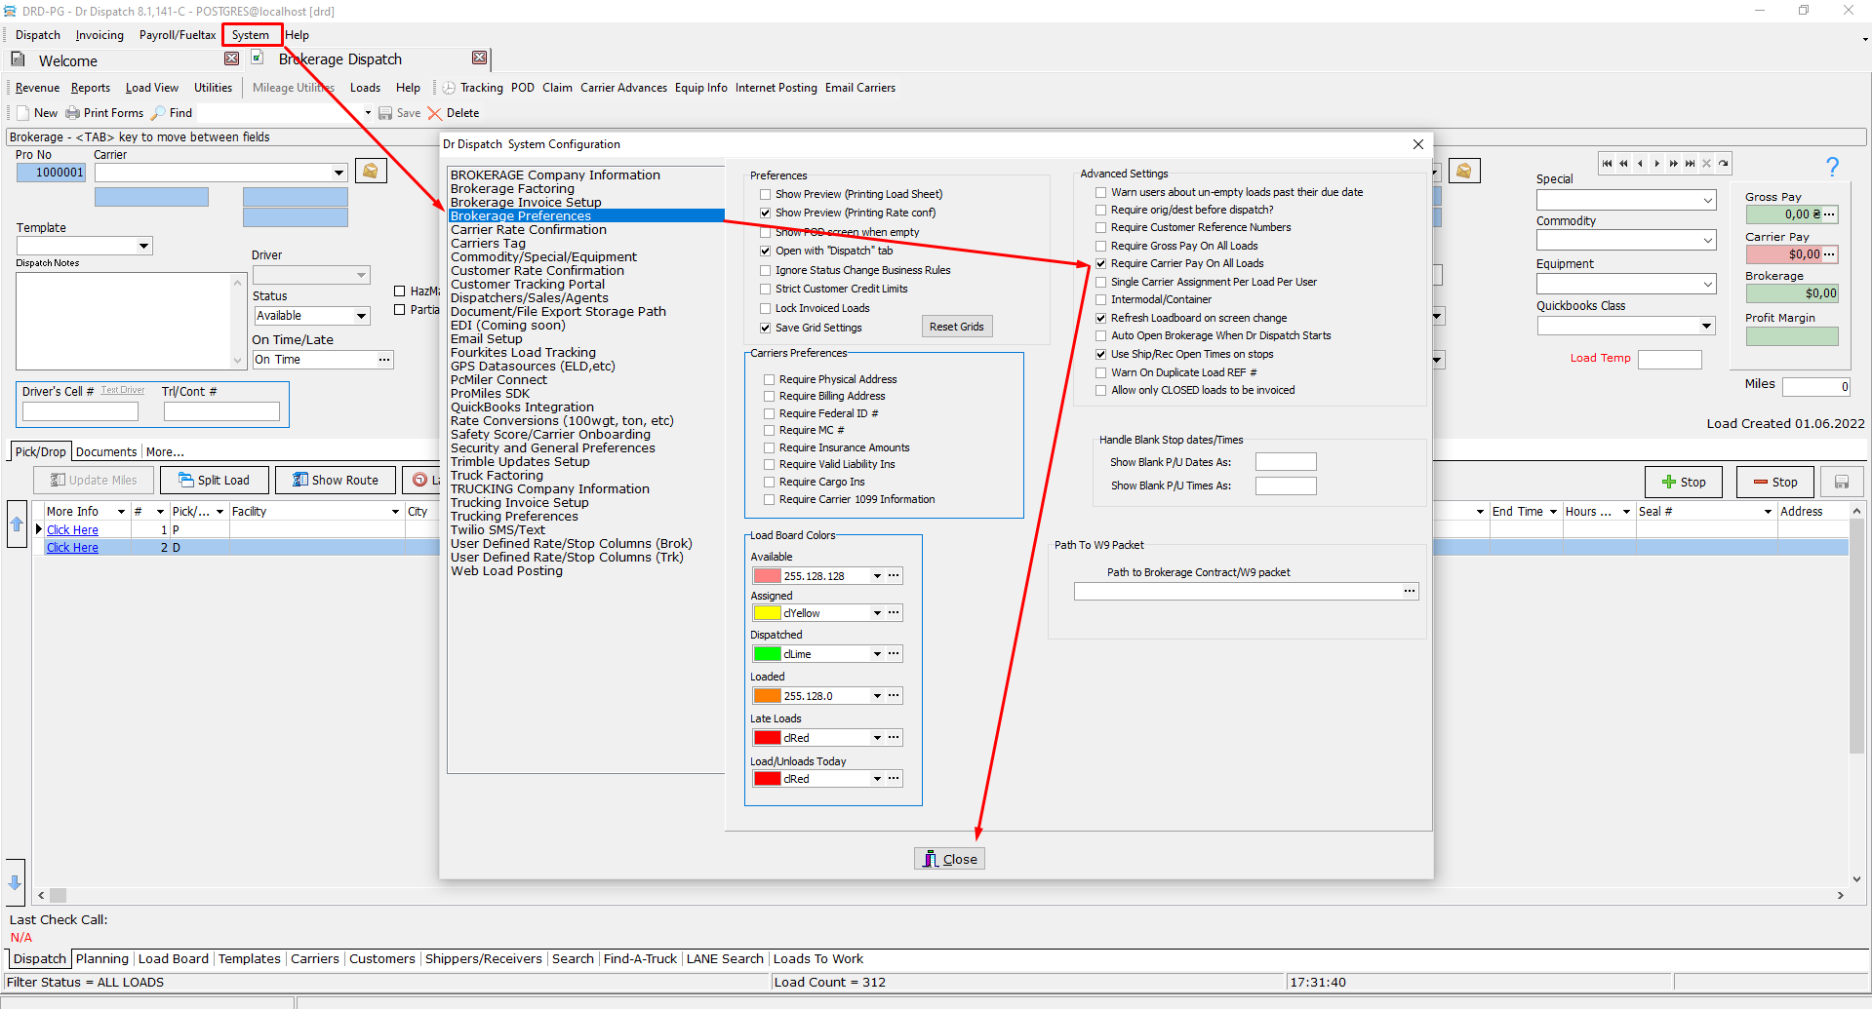Click the Reset Grids button
The image size is (1872, 1009).
956,327
